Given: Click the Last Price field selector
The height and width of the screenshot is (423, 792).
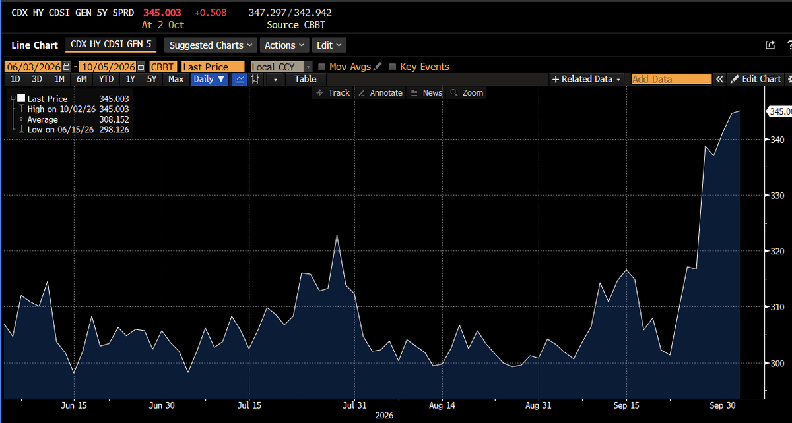Looking at the screenshot, I should (213, 67).
